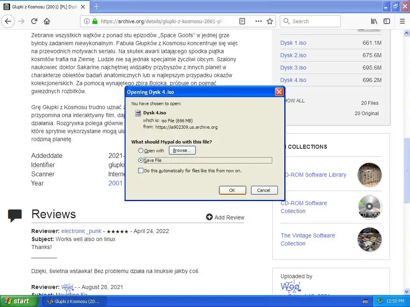Click the green padlock security icon

[95, 21]
